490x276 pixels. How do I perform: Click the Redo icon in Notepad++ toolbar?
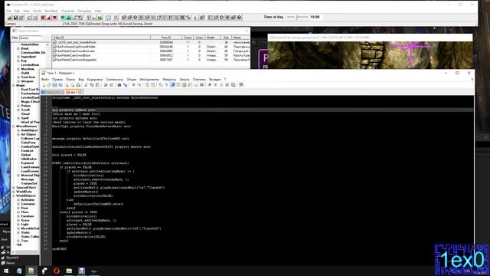click(112, 85)
